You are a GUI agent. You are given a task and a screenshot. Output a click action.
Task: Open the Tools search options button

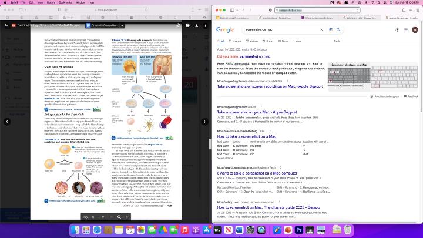click(337, 41)
